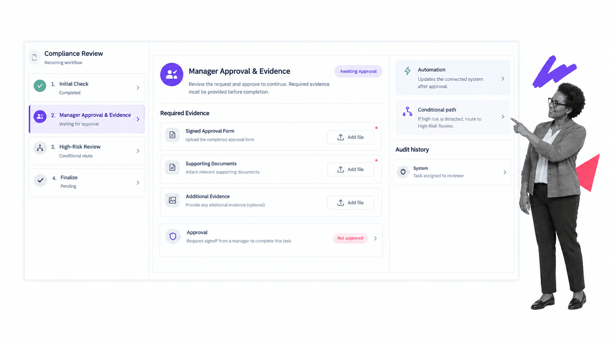Open the Approval row chevron

375,238
